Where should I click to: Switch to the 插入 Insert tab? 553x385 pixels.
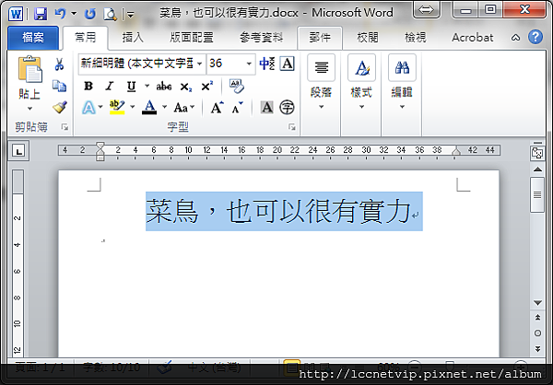pyautogui.click(x=133, y=38)
